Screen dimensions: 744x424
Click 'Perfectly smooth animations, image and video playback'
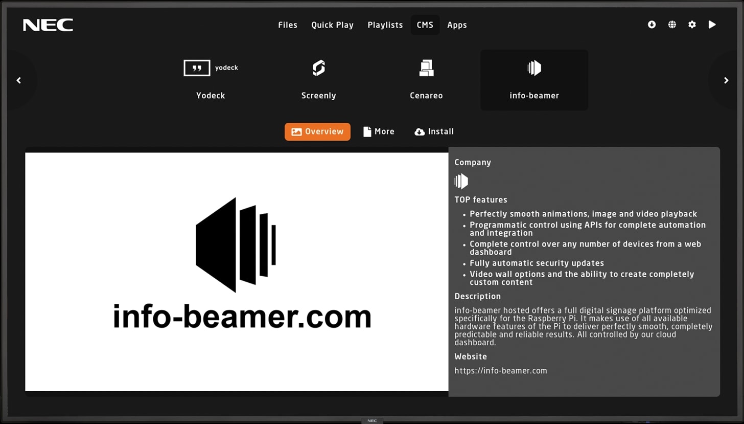(x=583, y=214)
